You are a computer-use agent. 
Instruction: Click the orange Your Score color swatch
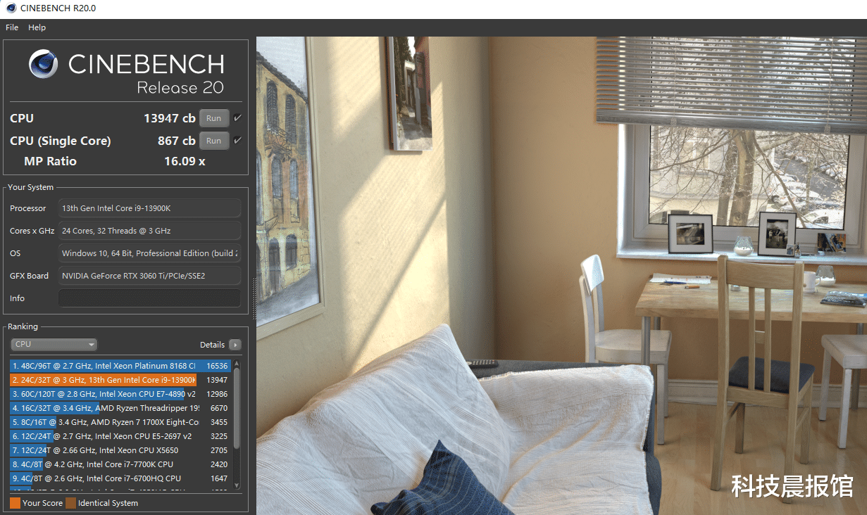point(15,503)
